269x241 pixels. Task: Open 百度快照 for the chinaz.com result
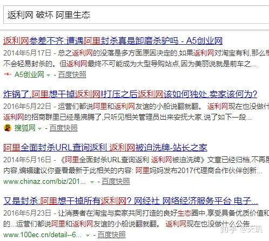coord(116,182)
